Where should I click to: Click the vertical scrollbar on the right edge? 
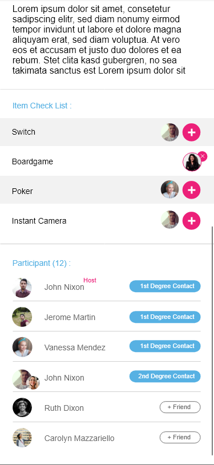212,341
